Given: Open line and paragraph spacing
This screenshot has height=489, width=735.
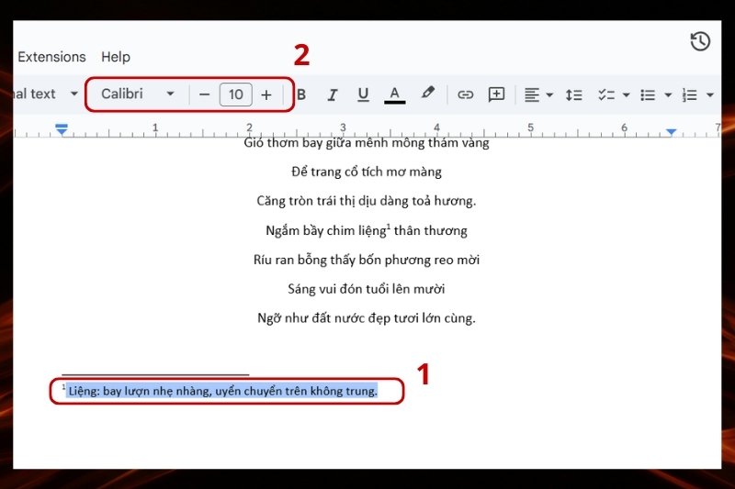Looking at the screenshot, I should pyautogui.click(x=573, y=95).
